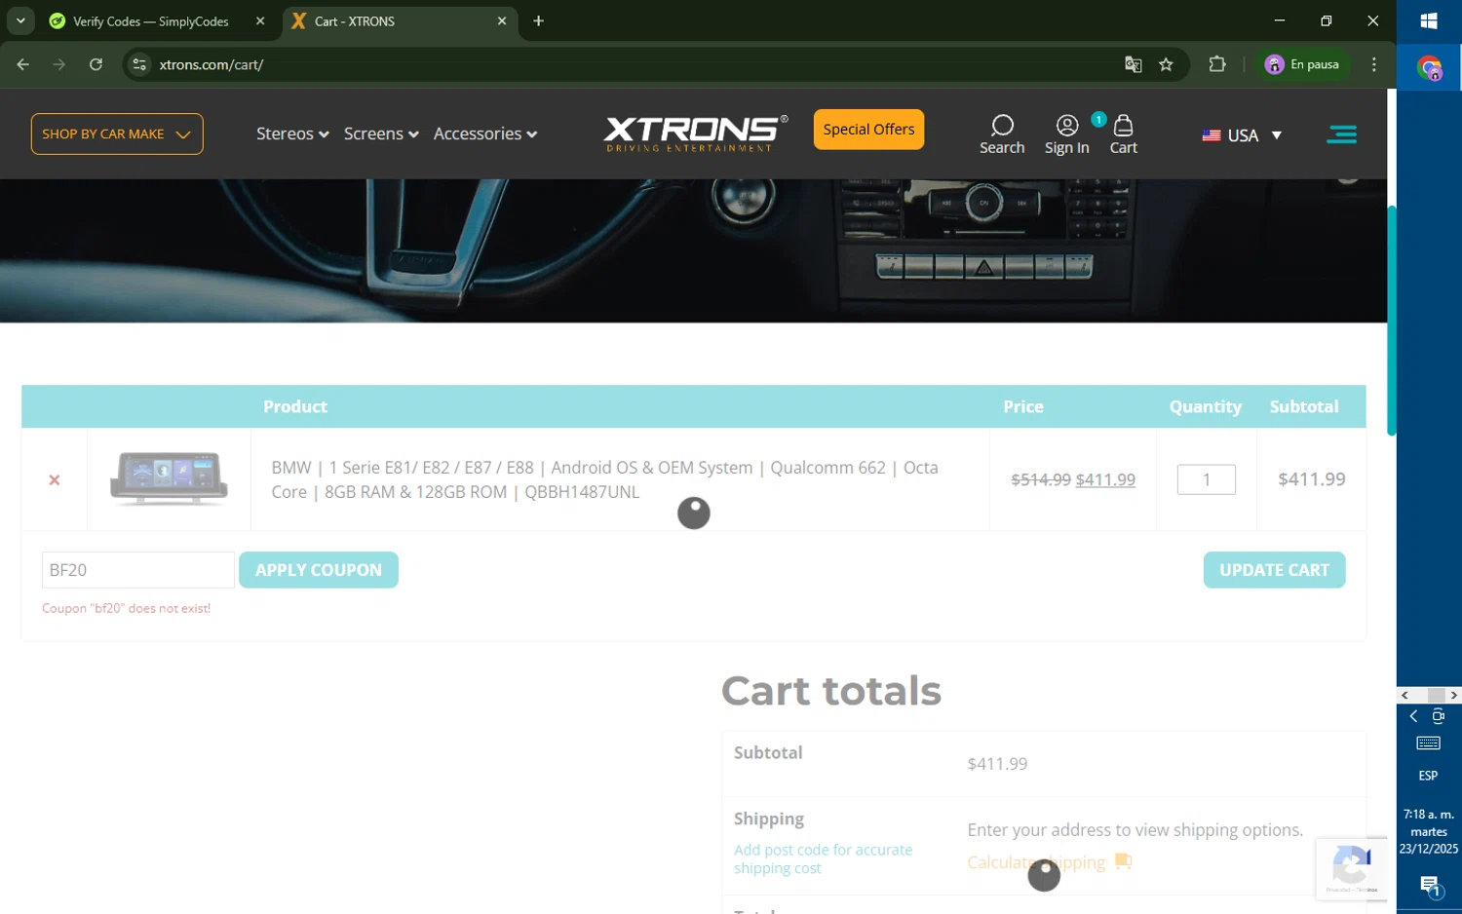This screenshot has width=1462, height=914.
Task: Click the ESP language indicator
Action: click(x=1428, y=776)
